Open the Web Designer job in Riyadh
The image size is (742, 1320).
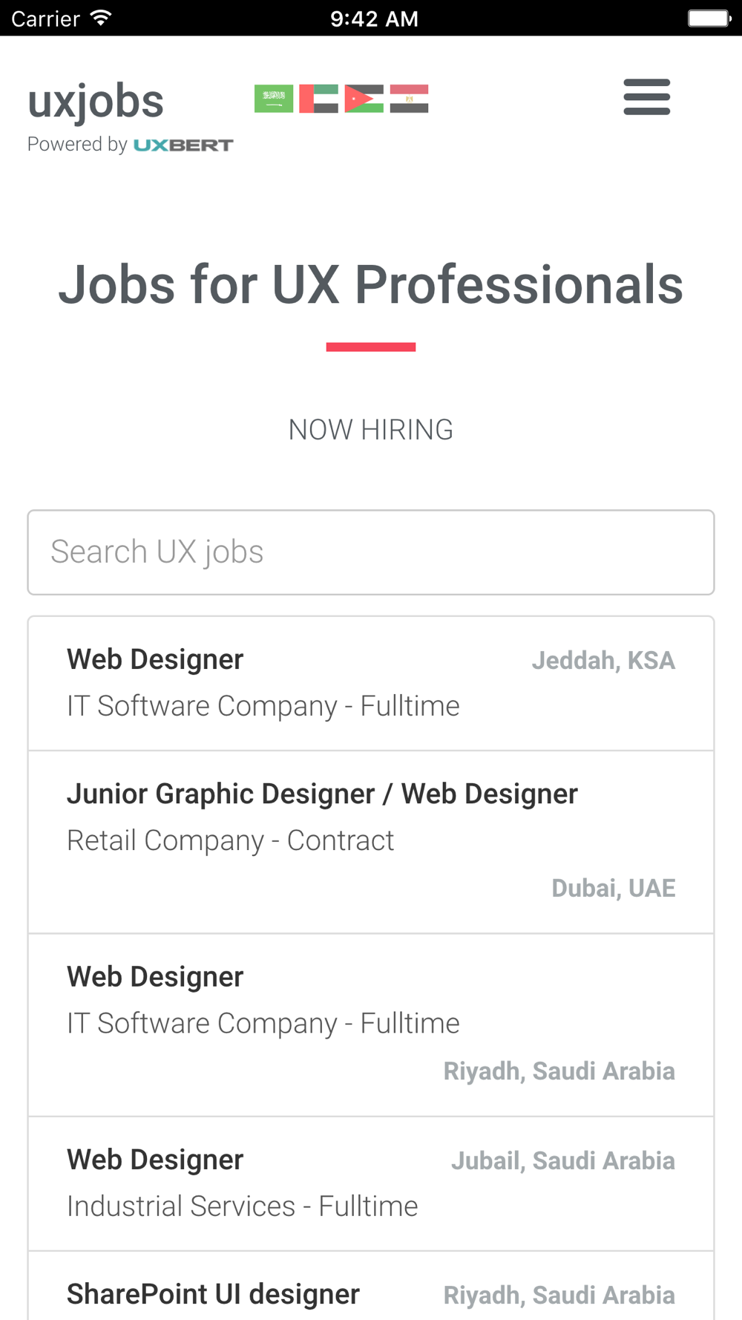(x=371, y=1025)
